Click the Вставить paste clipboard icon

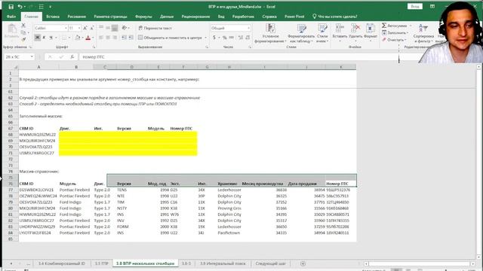(x=12, y=29)
